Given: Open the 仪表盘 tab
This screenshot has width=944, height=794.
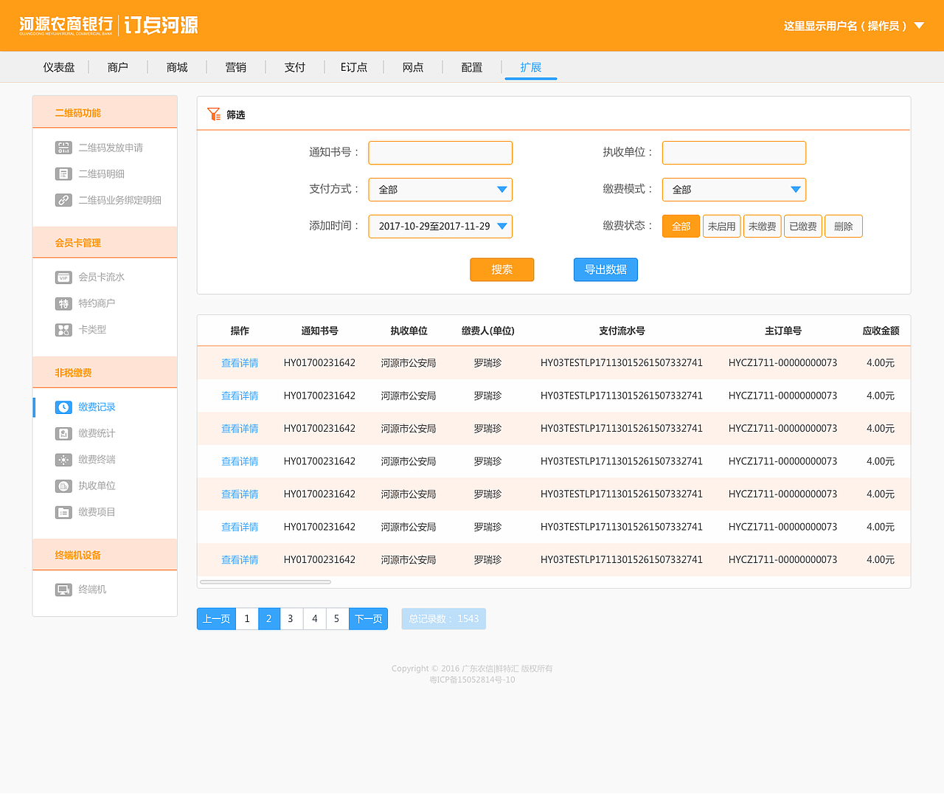Looking at the screenshot, I should tap(59, 67).
